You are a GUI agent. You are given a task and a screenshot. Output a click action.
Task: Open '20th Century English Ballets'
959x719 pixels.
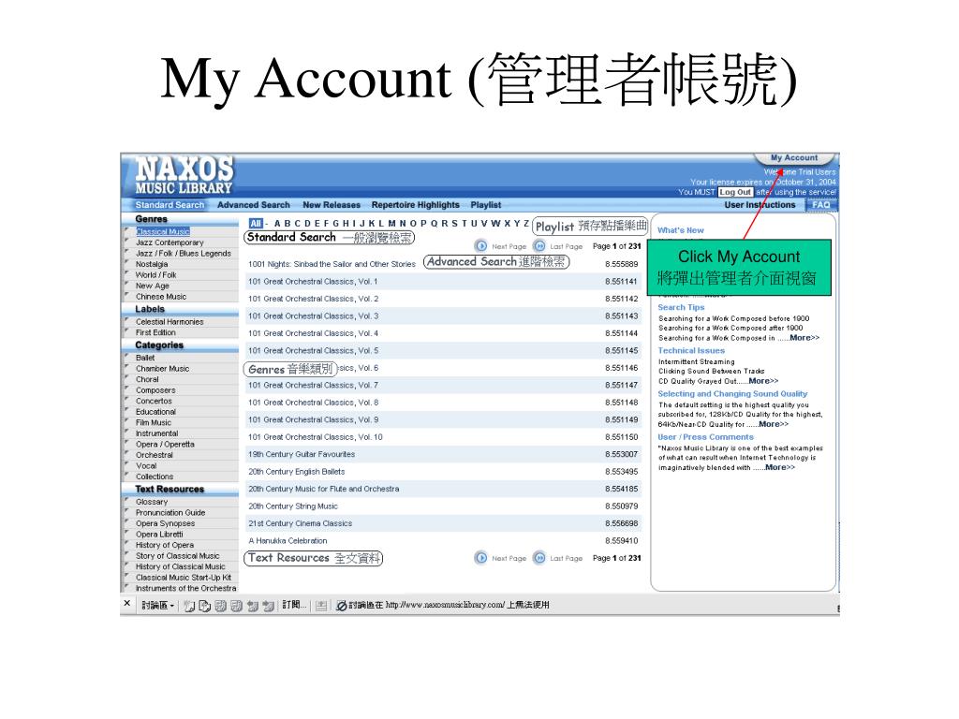click(x=297, y=472)
